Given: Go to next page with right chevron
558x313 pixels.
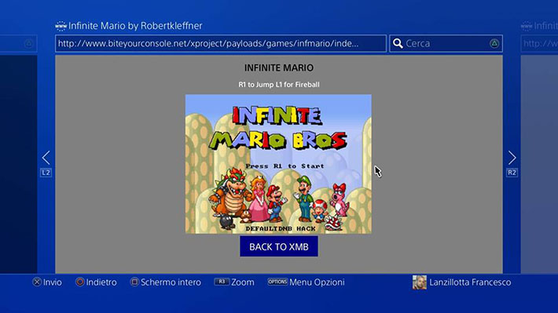Looking at the screenshot, I should point(512,158).
